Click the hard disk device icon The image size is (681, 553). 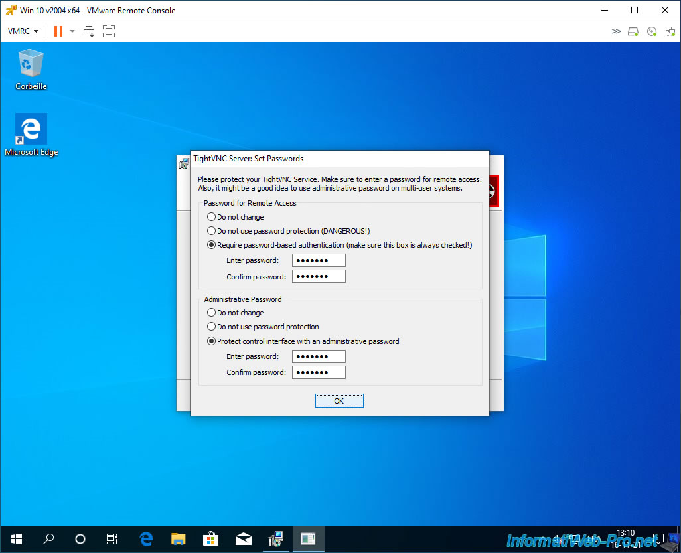click(x=633, y=31)
